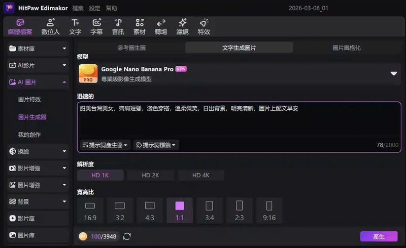Click the 素材庫 folder icon
406x248 pixels.
(12, 48)
